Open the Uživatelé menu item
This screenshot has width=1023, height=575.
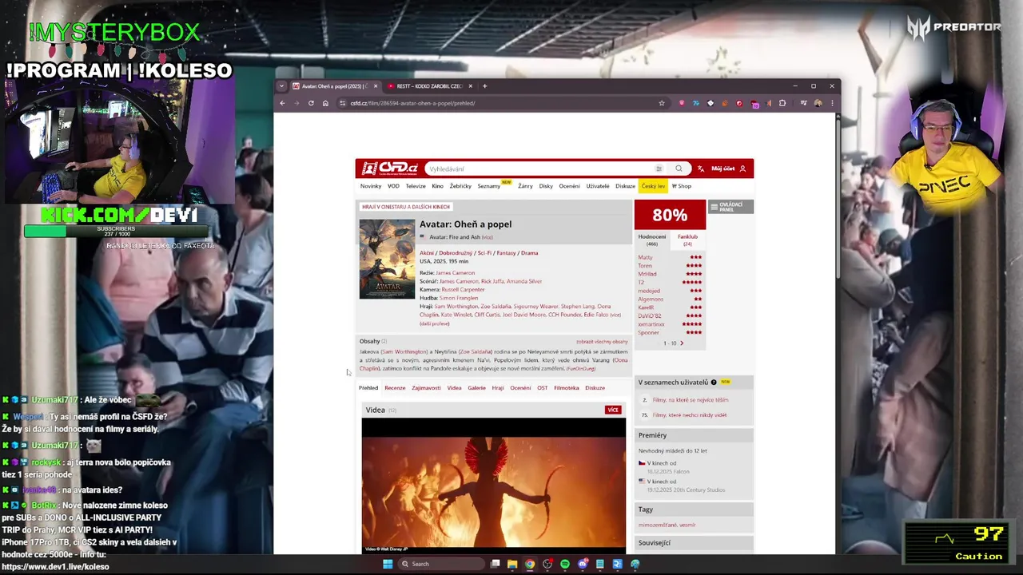pos(598,186)
